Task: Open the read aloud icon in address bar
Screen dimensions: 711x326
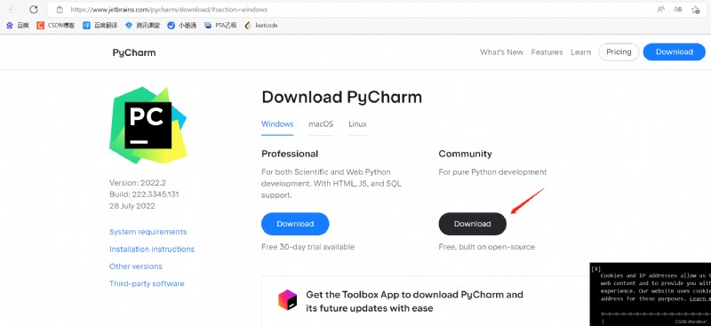Action: tap(661, 9)
